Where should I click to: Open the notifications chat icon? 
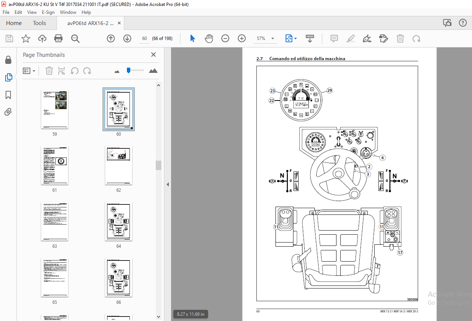tap(447, 23)
